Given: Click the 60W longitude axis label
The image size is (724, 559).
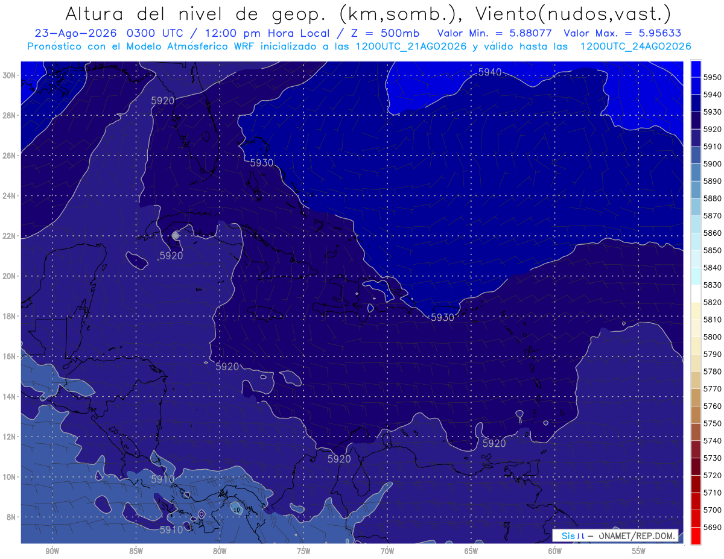Looking at the screenshot, I should (555, 551).
